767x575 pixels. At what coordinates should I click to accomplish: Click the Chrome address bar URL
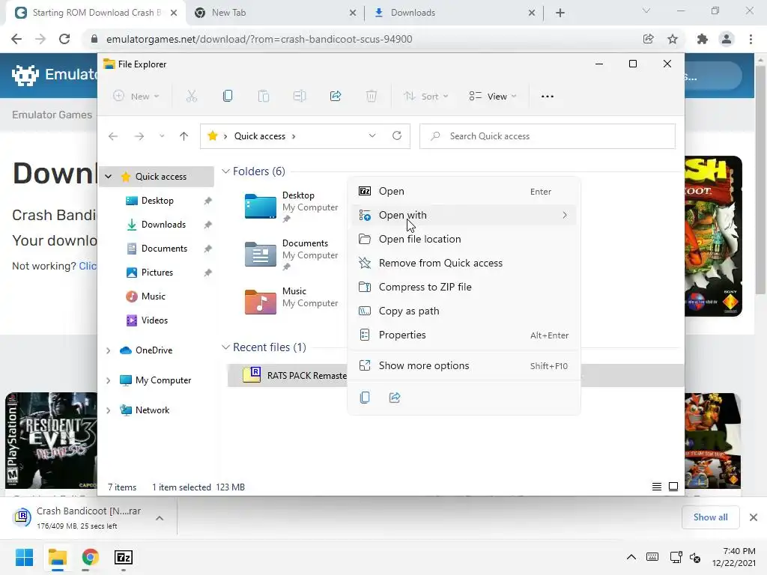point(259,39)
